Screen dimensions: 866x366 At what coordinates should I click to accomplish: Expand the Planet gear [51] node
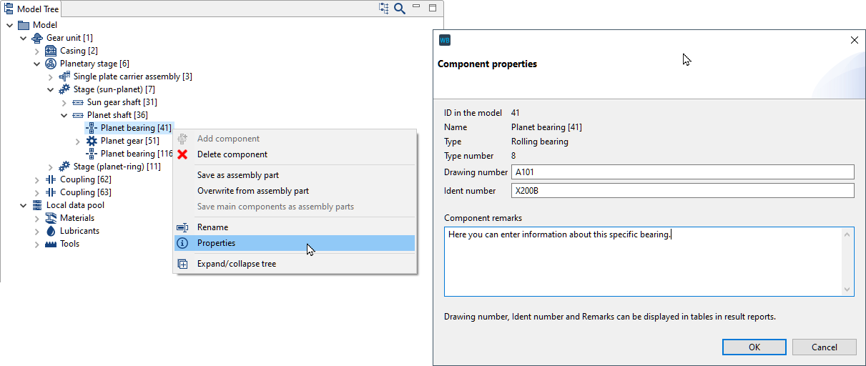point(78,141)
